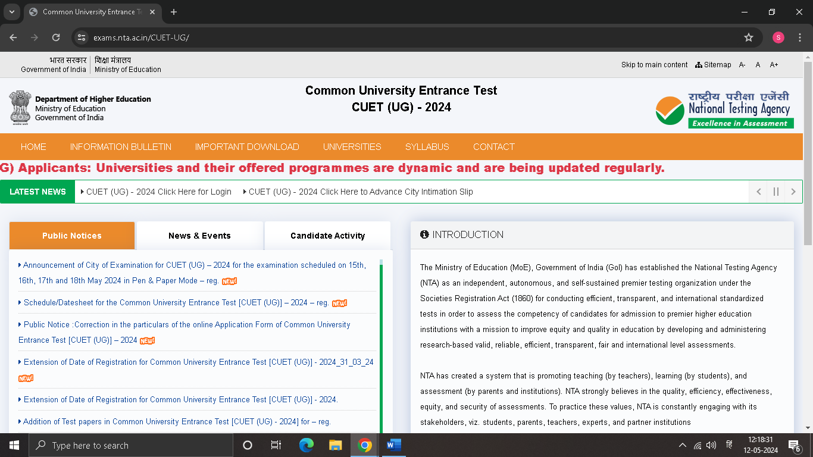This screenshot has height=457, width=813.
Task: Open the Sitemap link
Action: (713, 65)
